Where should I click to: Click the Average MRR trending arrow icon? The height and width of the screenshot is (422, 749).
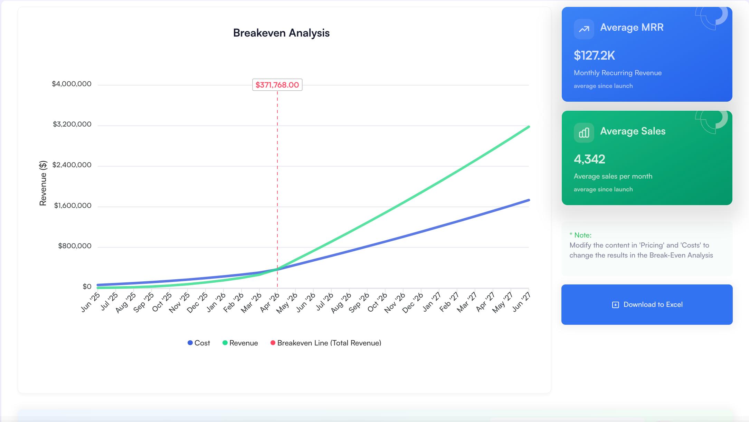(584, 29)
